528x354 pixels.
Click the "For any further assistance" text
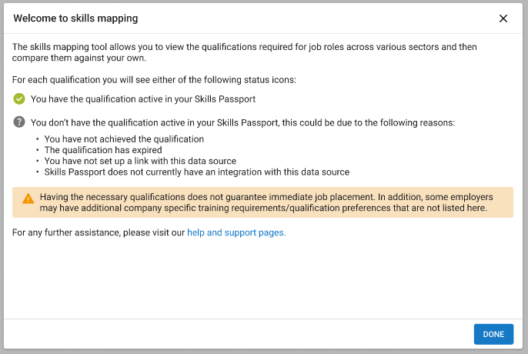(99, 232)
